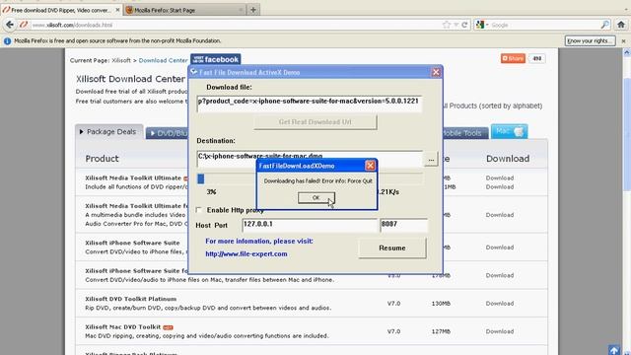Open the Firefox home page icon

621,25
